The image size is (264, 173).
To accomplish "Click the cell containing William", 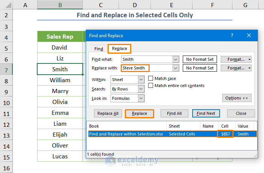I will 60,80.
